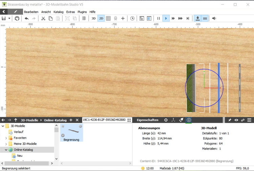The height and width of the screenshot is (171, 254).
Task: Open the Bearbeiten menu
Action: pyautogui.click(x=31, y=12)
